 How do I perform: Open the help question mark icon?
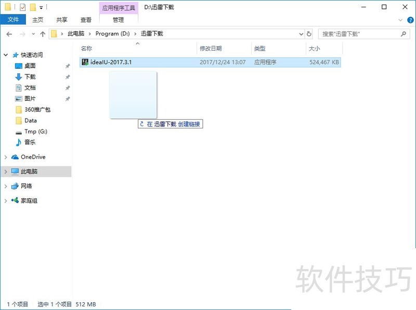coord(410,20)
